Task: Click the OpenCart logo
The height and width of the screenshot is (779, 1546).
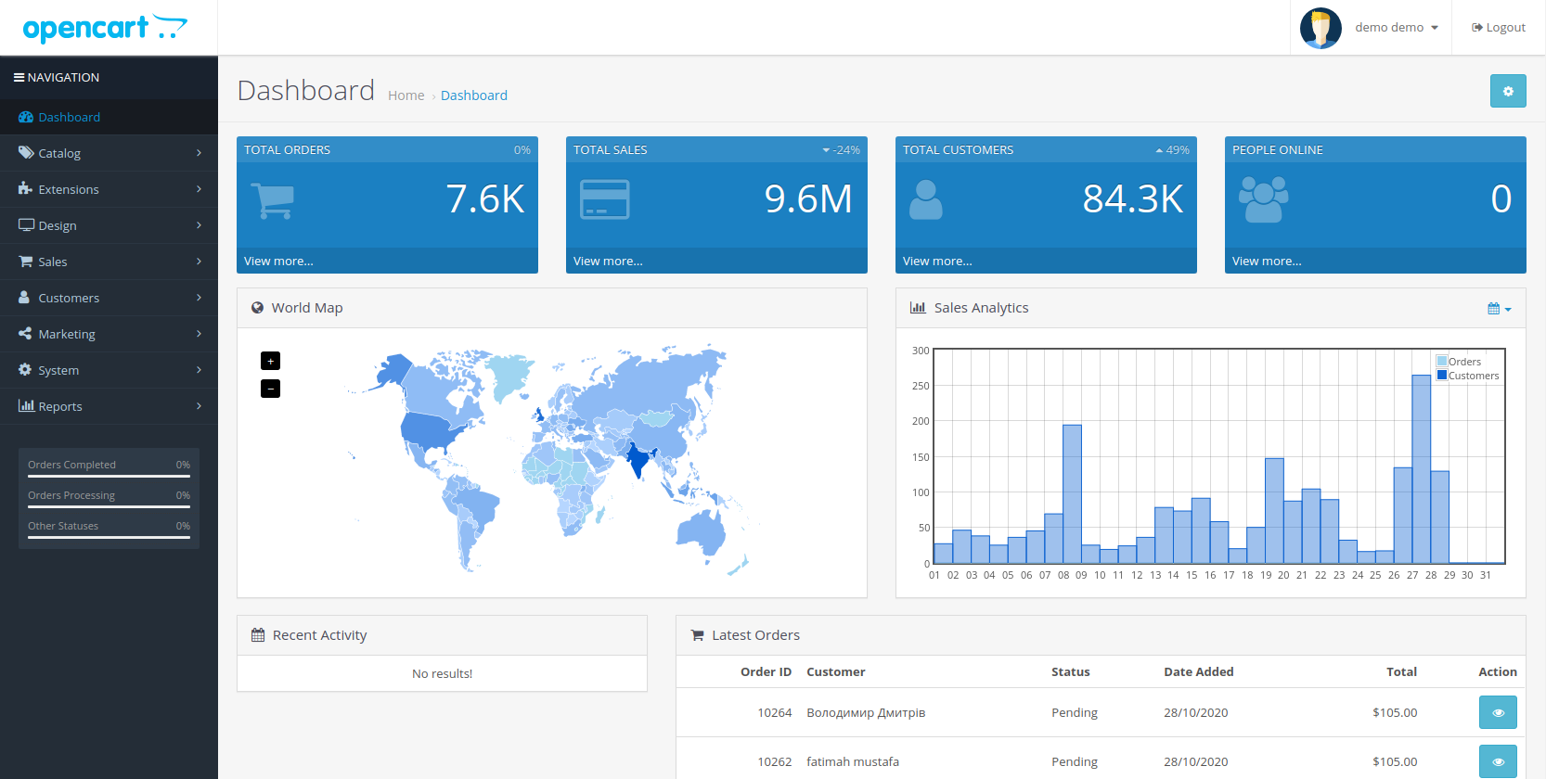Action: (104, 28)
